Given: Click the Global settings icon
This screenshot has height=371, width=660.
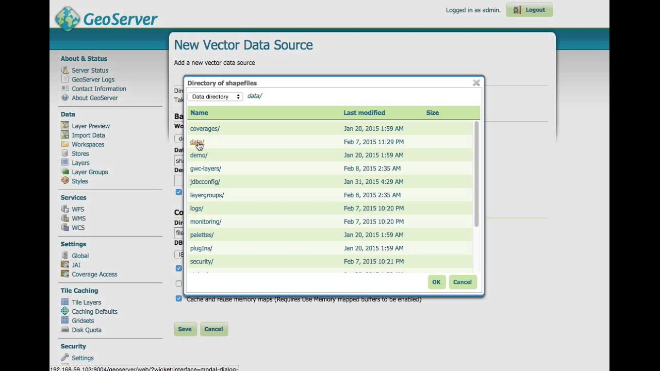Looking at the screenshot, I should tap(65, 256).
